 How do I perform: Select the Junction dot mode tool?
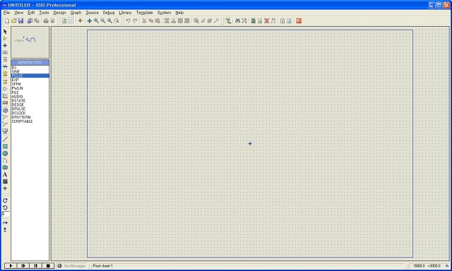tap(5, 45)
